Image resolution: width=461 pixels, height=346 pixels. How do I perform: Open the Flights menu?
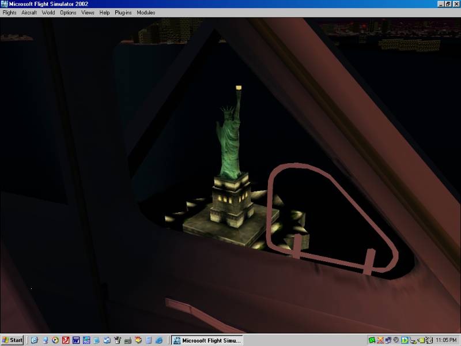point(9,13)
